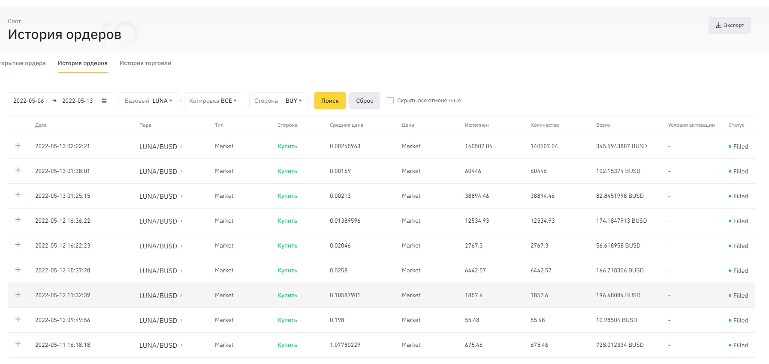
Task: Open the Сторона BUY dropdown
Action: 278,101
